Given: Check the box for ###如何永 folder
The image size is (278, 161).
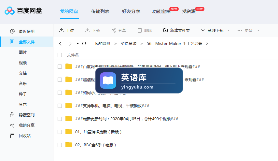Looking at the screenshot, I should click(x=60, y=93).
